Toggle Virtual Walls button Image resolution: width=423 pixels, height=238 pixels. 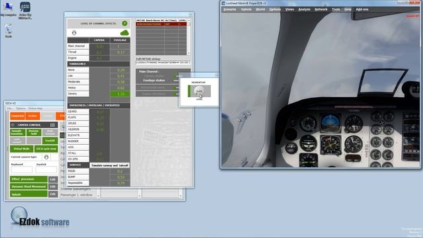22,149
